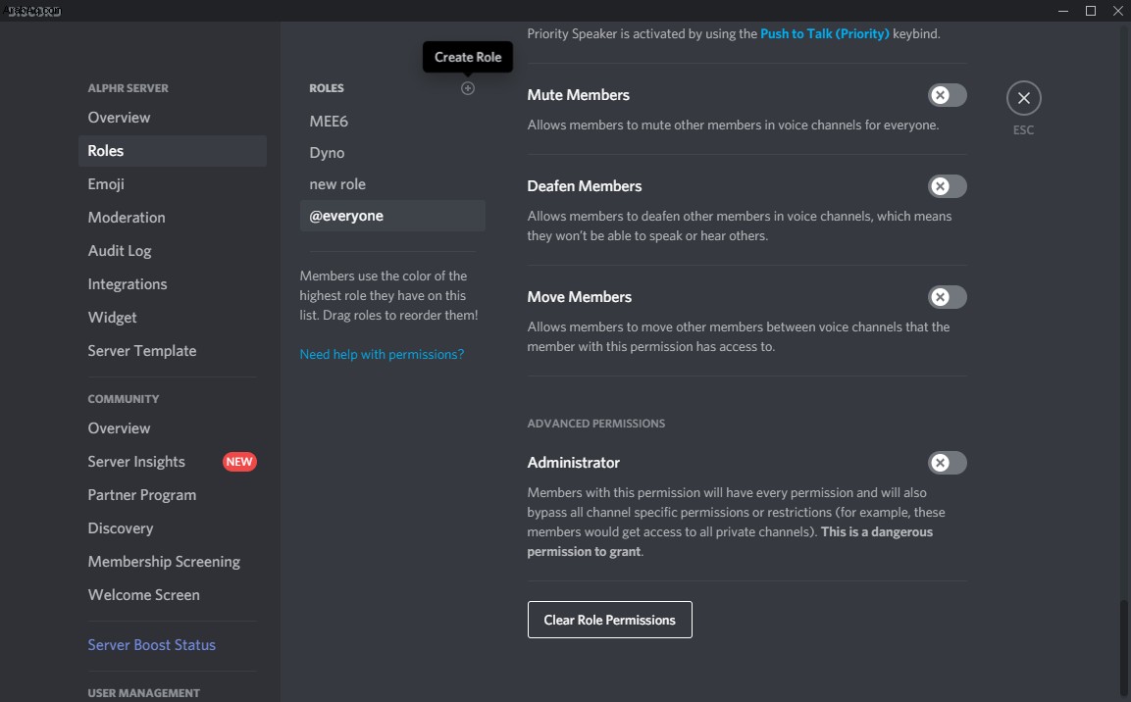This screenshot has height=702, width=1131.
Task: Click the ADVANCED PERMISSIONS section heading
Action: (x=595, y=424)
